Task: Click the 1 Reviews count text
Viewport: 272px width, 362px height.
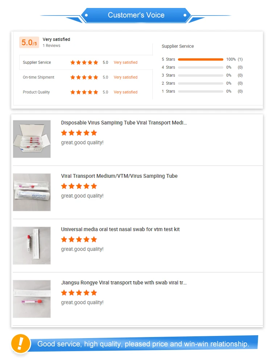Action: click(51, 46)
